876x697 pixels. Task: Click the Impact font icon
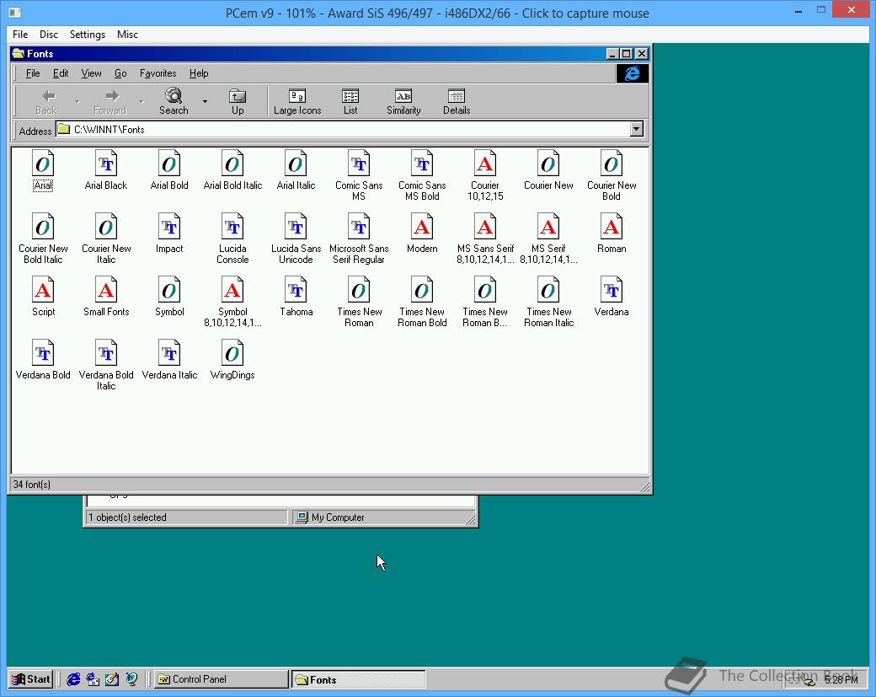tap(169, 228)
